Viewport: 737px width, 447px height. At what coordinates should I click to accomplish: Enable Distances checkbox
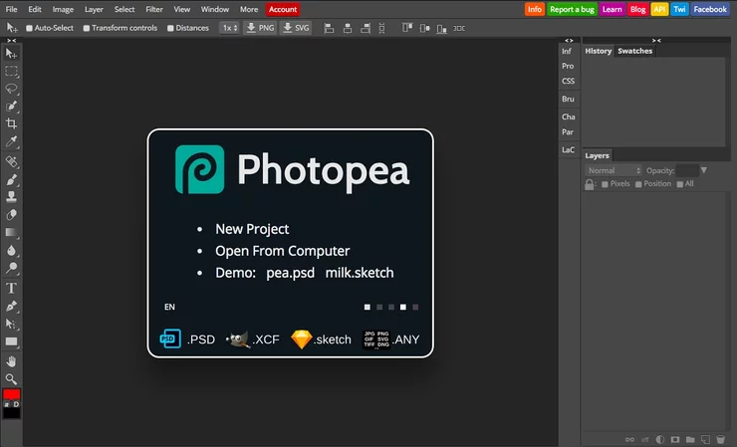[170, 28]
